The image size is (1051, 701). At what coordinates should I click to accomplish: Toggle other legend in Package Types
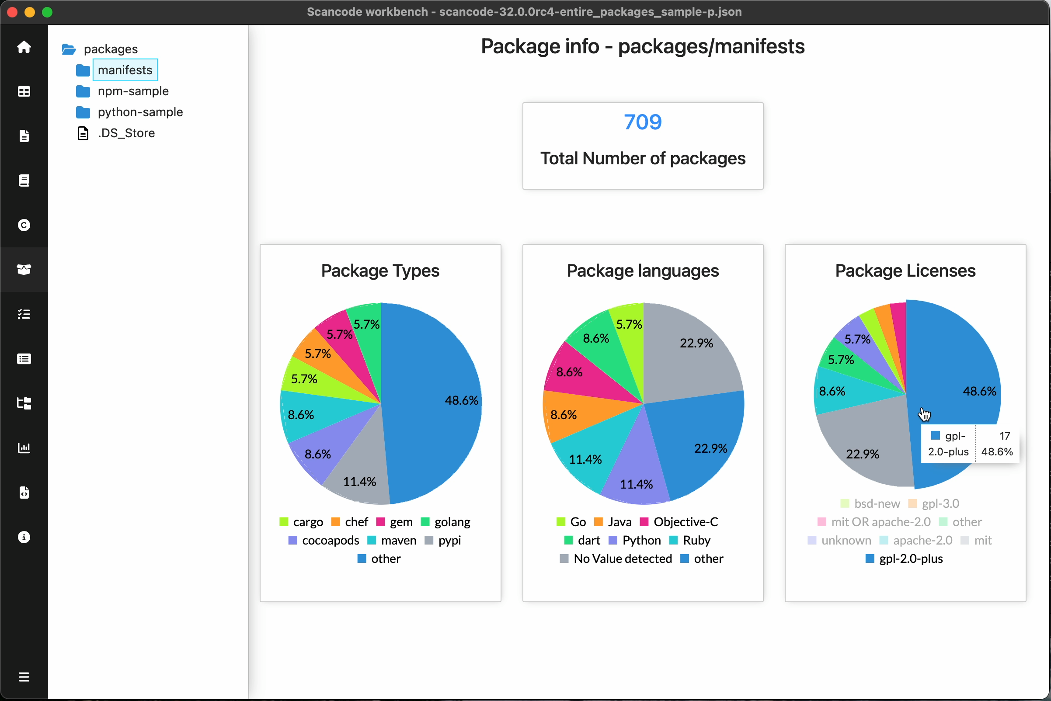[x=379, y=559]
